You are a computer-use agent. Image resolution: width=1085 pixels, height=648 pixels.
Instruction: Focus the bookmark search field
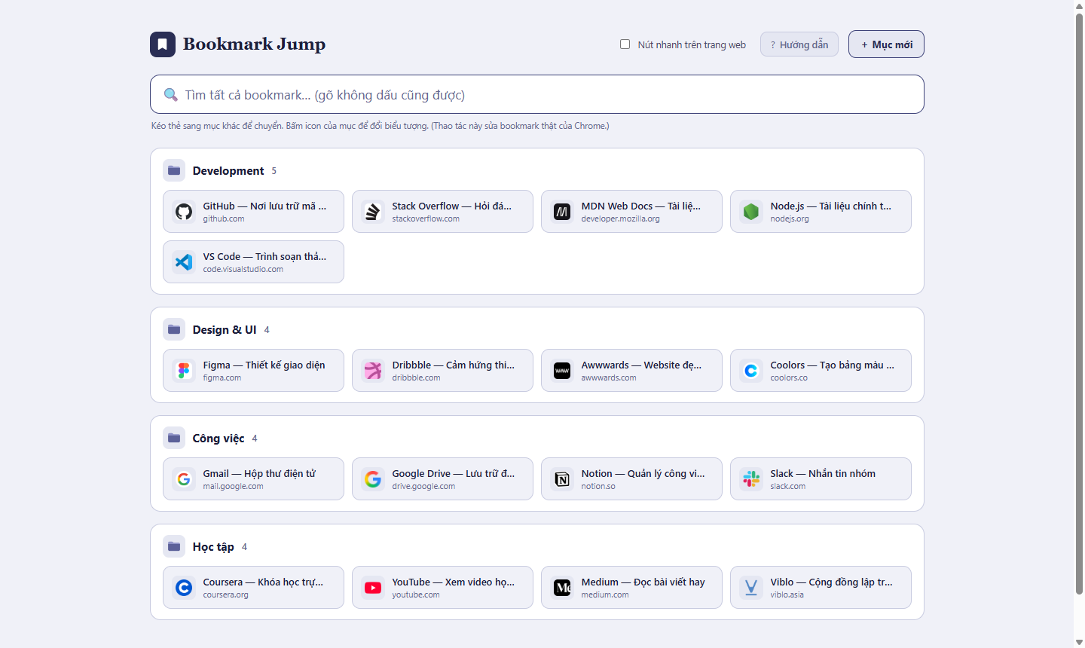(x=537, y=95)
